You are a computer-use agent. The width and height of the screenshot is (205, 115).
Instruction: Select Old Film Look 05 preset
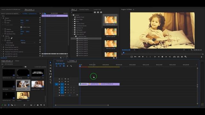pos(83,47)
